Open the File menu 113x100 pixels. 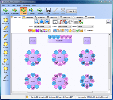click(4, 5)
